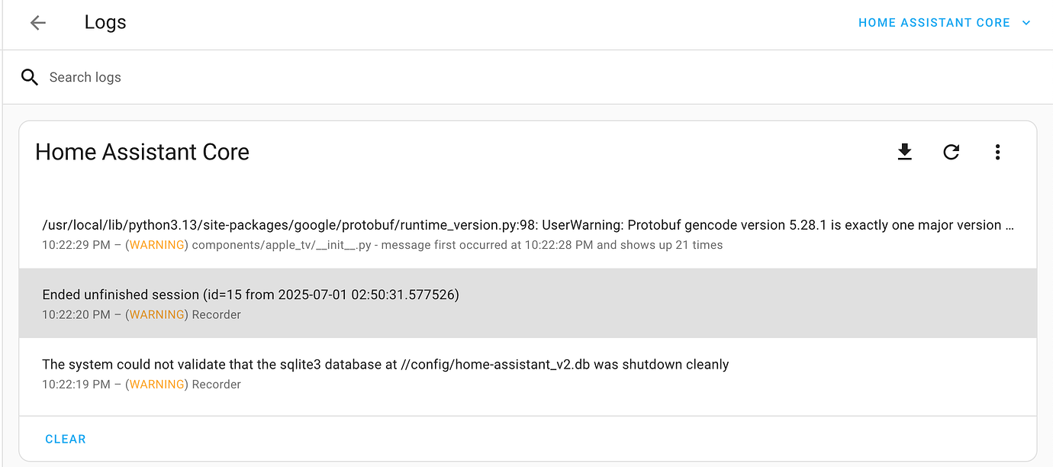The width and height of the screenshot is (1053, 467).
Task: Click the WARNING label under Ended unfinished session
Action: pos(156,314)
